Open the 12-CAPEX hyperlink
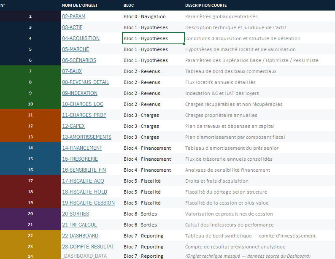Image resolution: width=335 pixels, height=259 pixels. pyautogui.click(x=73, y=126)
